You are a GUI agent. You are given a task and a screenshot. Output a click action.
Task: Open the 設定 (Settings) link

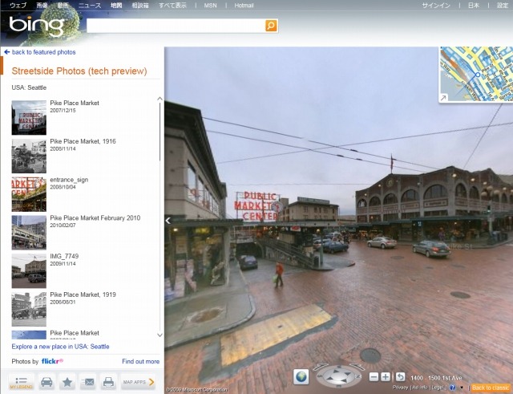(x=503, y=6)
